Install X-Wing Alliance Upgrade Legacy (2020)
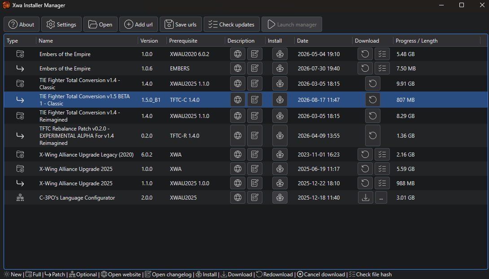Viewport: 489px width, 279px height. (x=280, y=154)
